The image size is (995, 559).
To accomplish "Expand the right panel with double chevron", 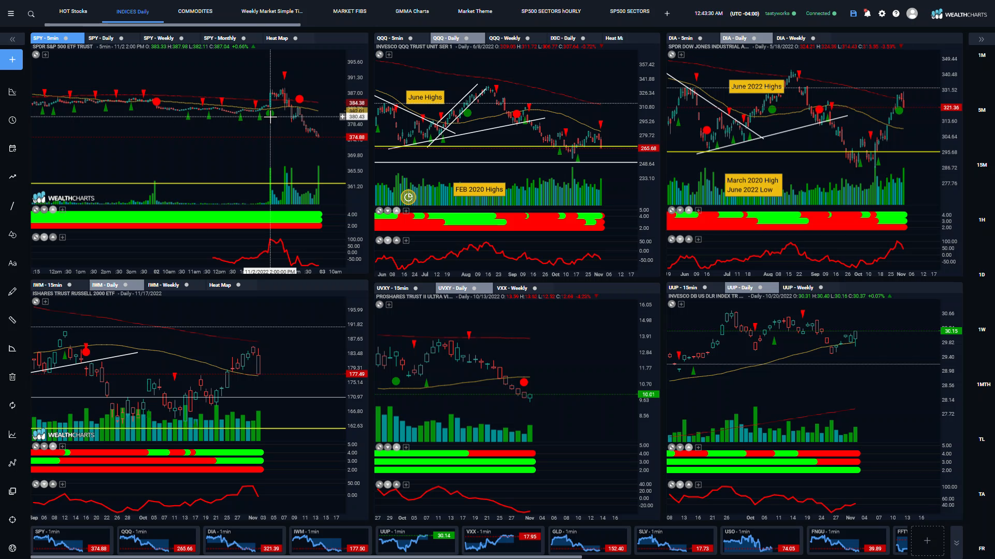I will pyautogui.click(x=981, y=39).
